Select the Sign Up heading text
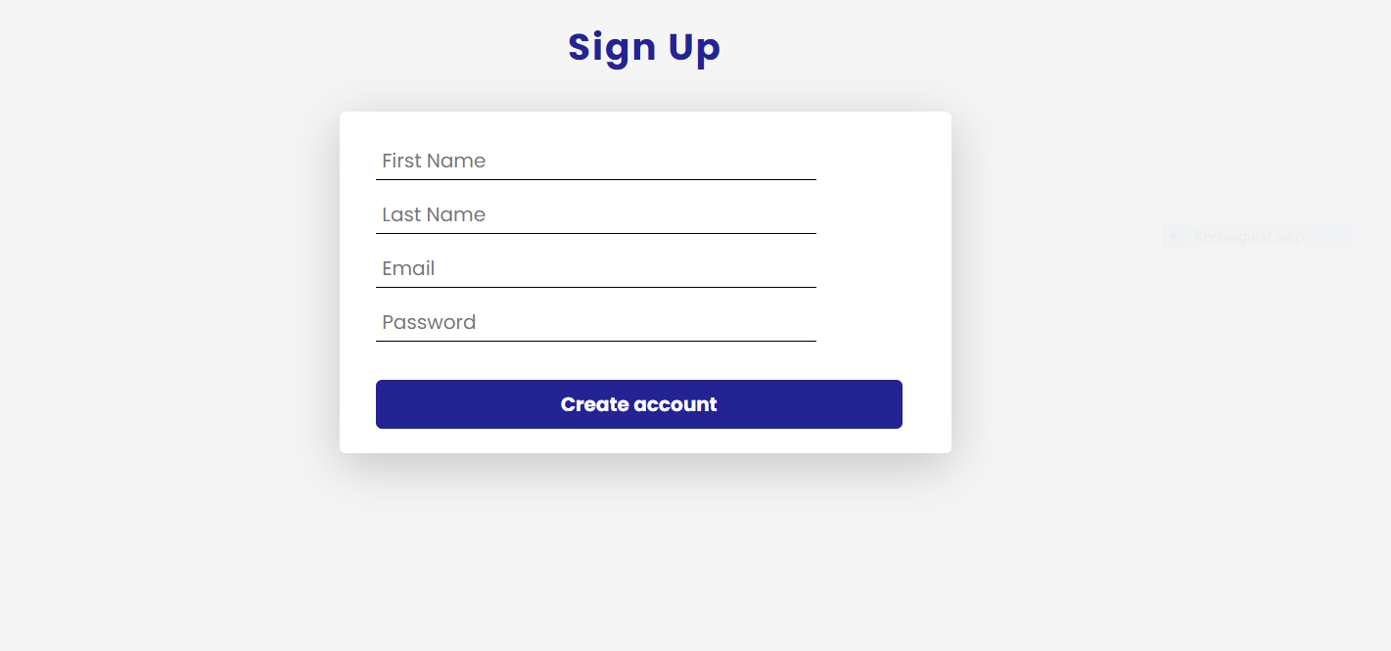The height and width of the screenshot is (651, 1391). (x=644, y=46)
